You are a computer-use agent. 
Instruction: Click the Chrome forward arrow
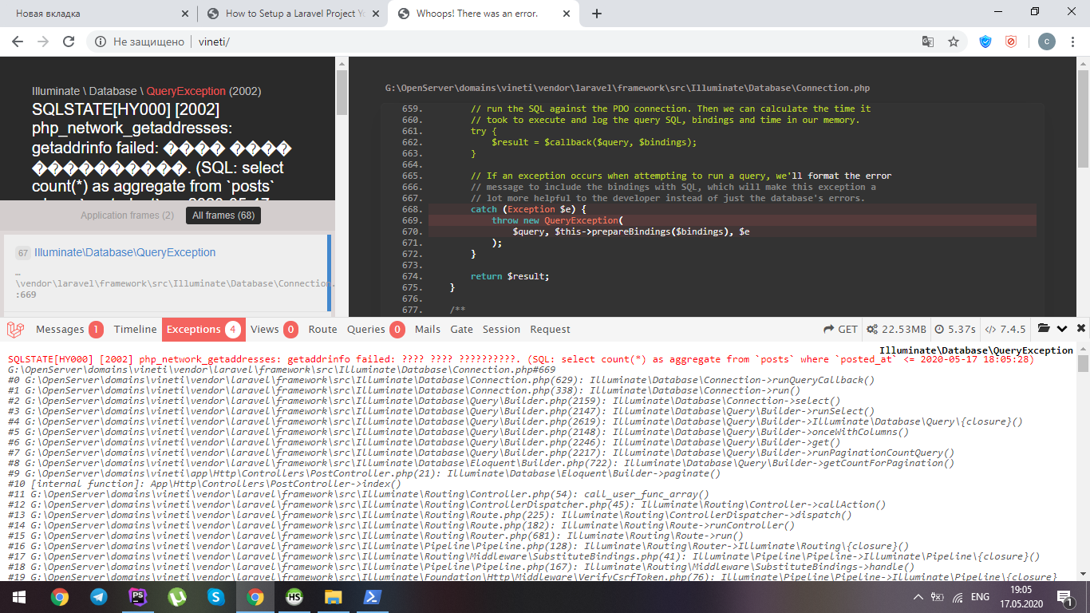43,42
